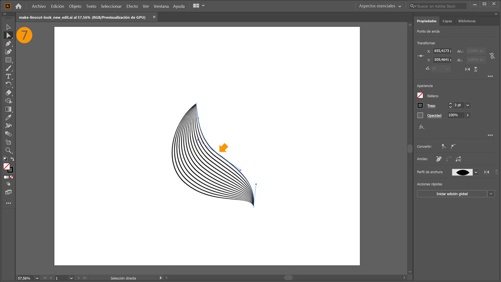501x282 pixels.
Task: Convert anchor point to smooth
Action: click(x=453, y=146)
